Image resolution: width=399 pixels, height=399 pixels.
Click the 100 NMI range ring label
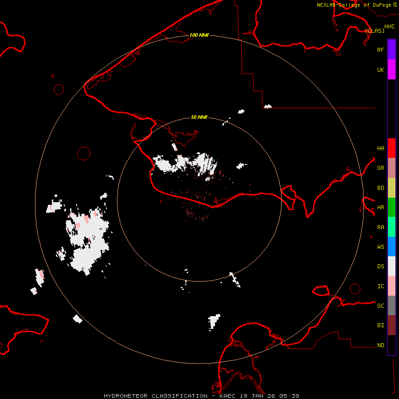(x=199, y=35)
